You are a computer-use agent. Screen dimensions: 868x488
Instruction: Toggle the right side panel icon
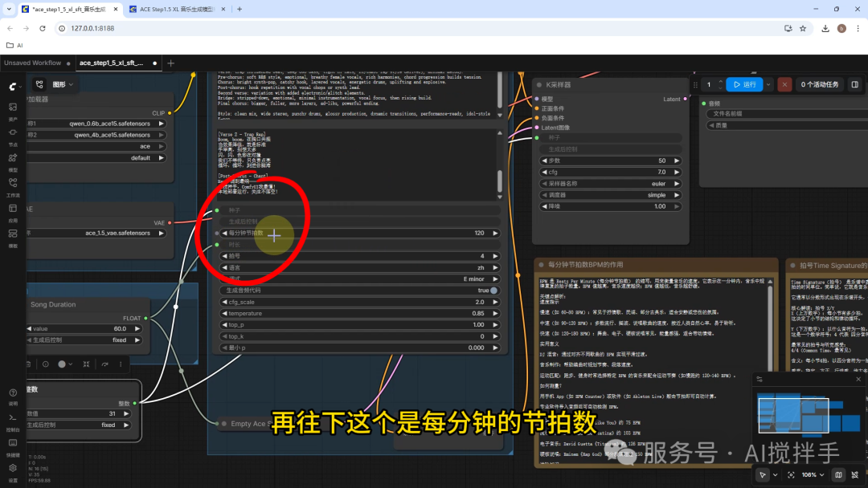pyautogui.click(x=854, y=84)
